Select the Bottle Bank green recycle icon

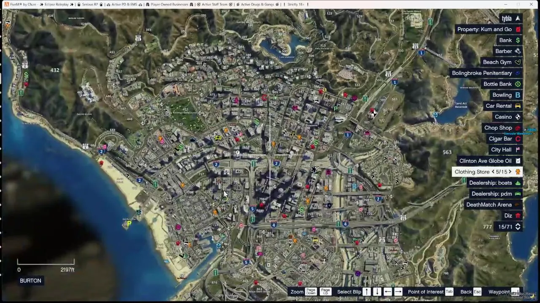coord(518,84)
